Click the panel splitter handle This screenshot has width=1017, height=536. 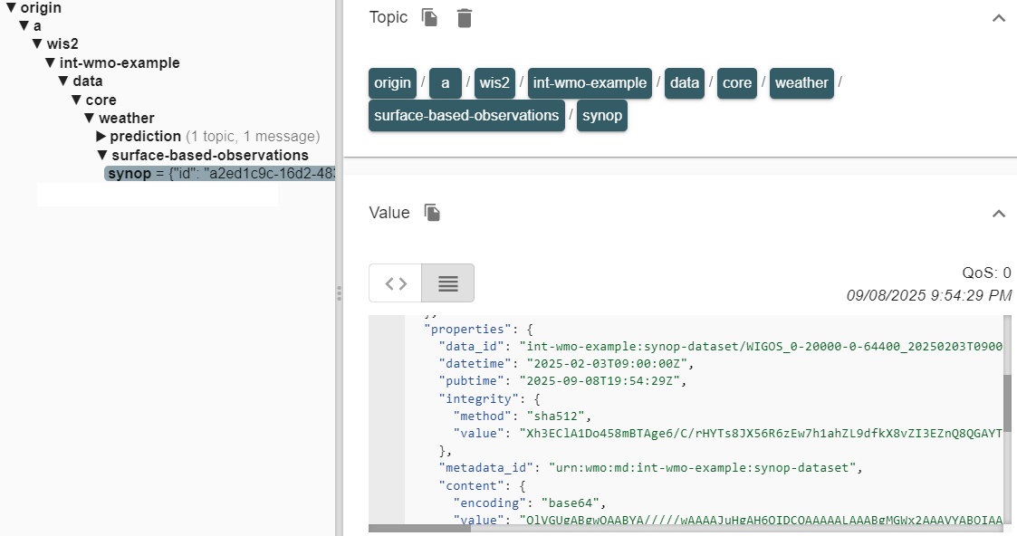339,293
